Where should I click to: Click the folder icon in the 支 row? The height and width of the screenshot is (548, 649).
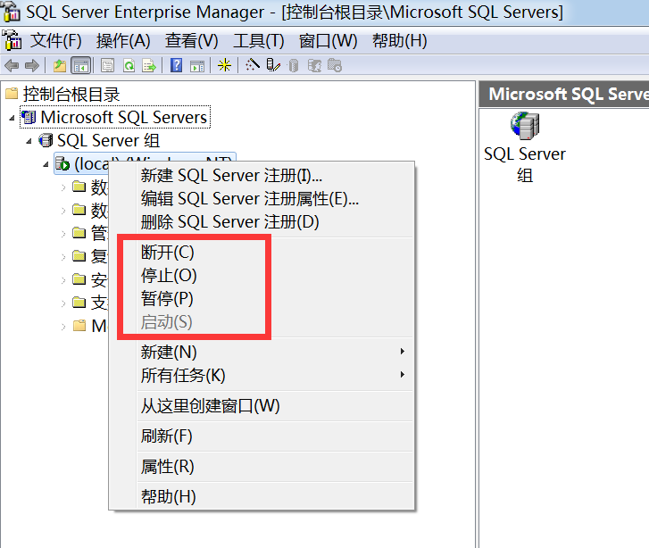(79, 303)
